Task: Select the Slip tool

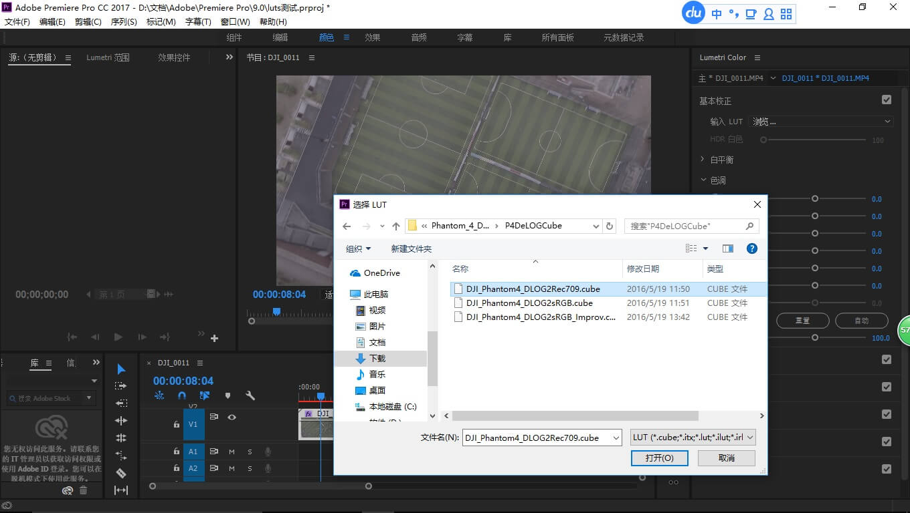Action: pos(121,490)
